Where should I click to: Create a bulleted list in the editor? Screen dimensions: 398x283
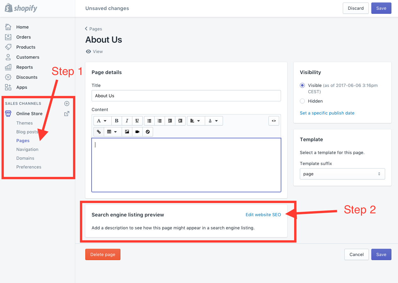click(149, 121)
